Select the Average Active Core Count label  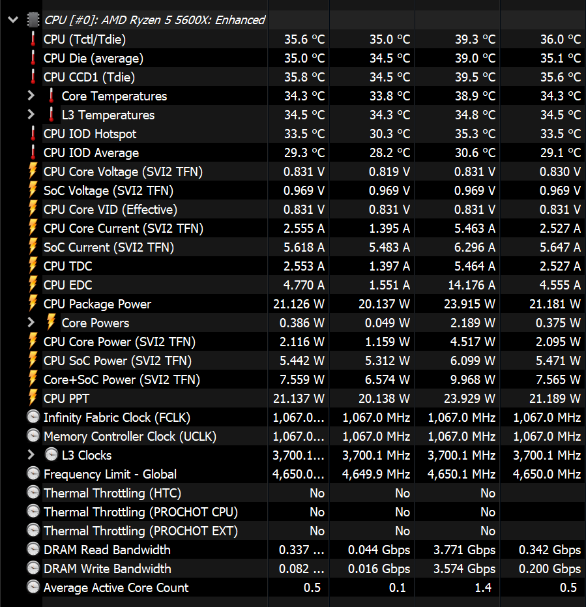tap(116, 588)
